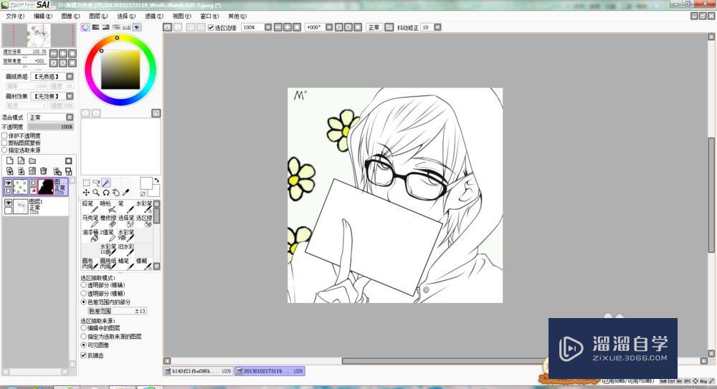Select 色差范围内的部分 detection mode
The height and width of the screenshot is (389, 717).
pos(84,302)
